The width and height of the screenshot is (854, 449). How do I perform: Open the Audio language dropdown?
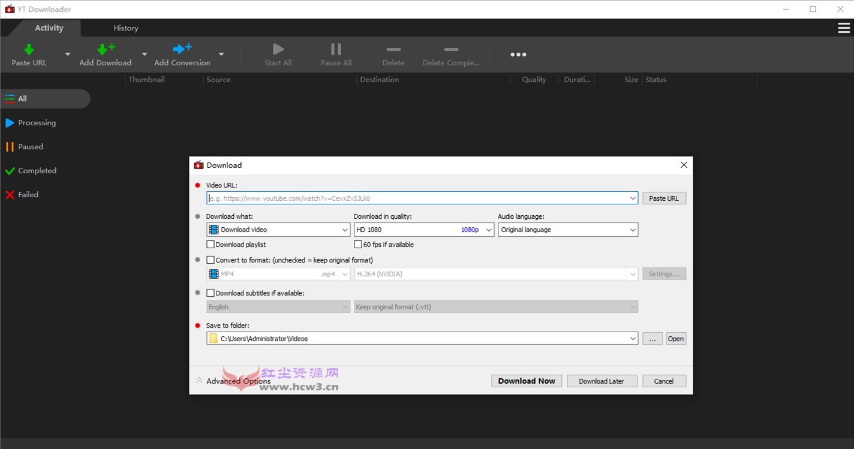[x=567, y=230]
